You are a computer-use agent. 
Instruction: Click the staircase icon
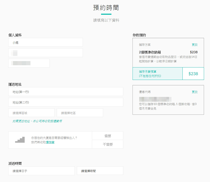pyautogui.click(x=20, y=140)
